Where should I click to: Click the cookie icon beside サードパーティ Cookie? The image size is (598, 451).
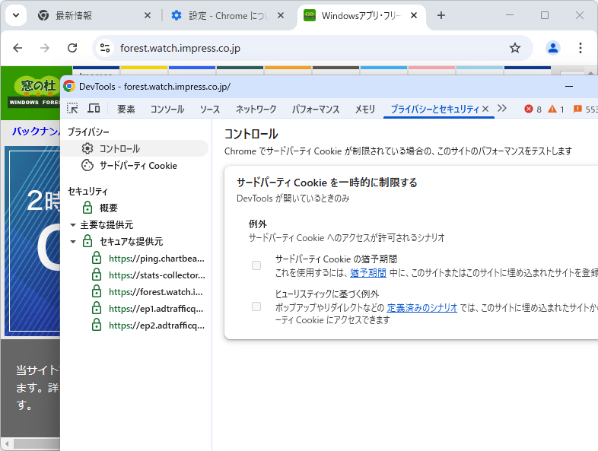tap(87, 165)
